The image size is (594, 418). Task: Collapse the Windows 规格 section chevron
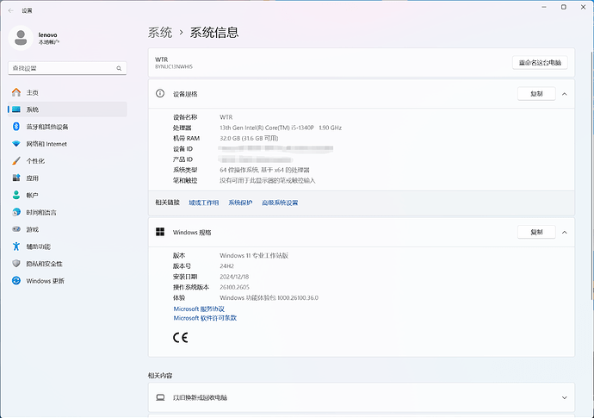click(x=565, y=233)
